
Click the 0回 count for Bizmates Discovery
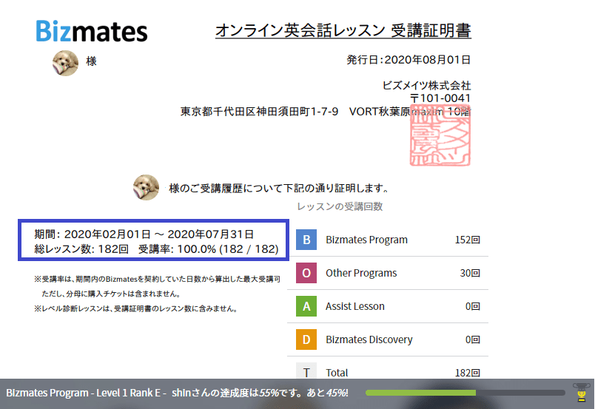coord(473,339)
